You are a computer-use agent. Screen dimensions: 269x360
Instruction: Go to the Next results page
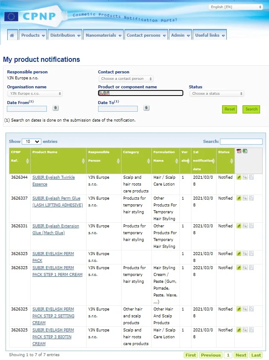[241, 355]
